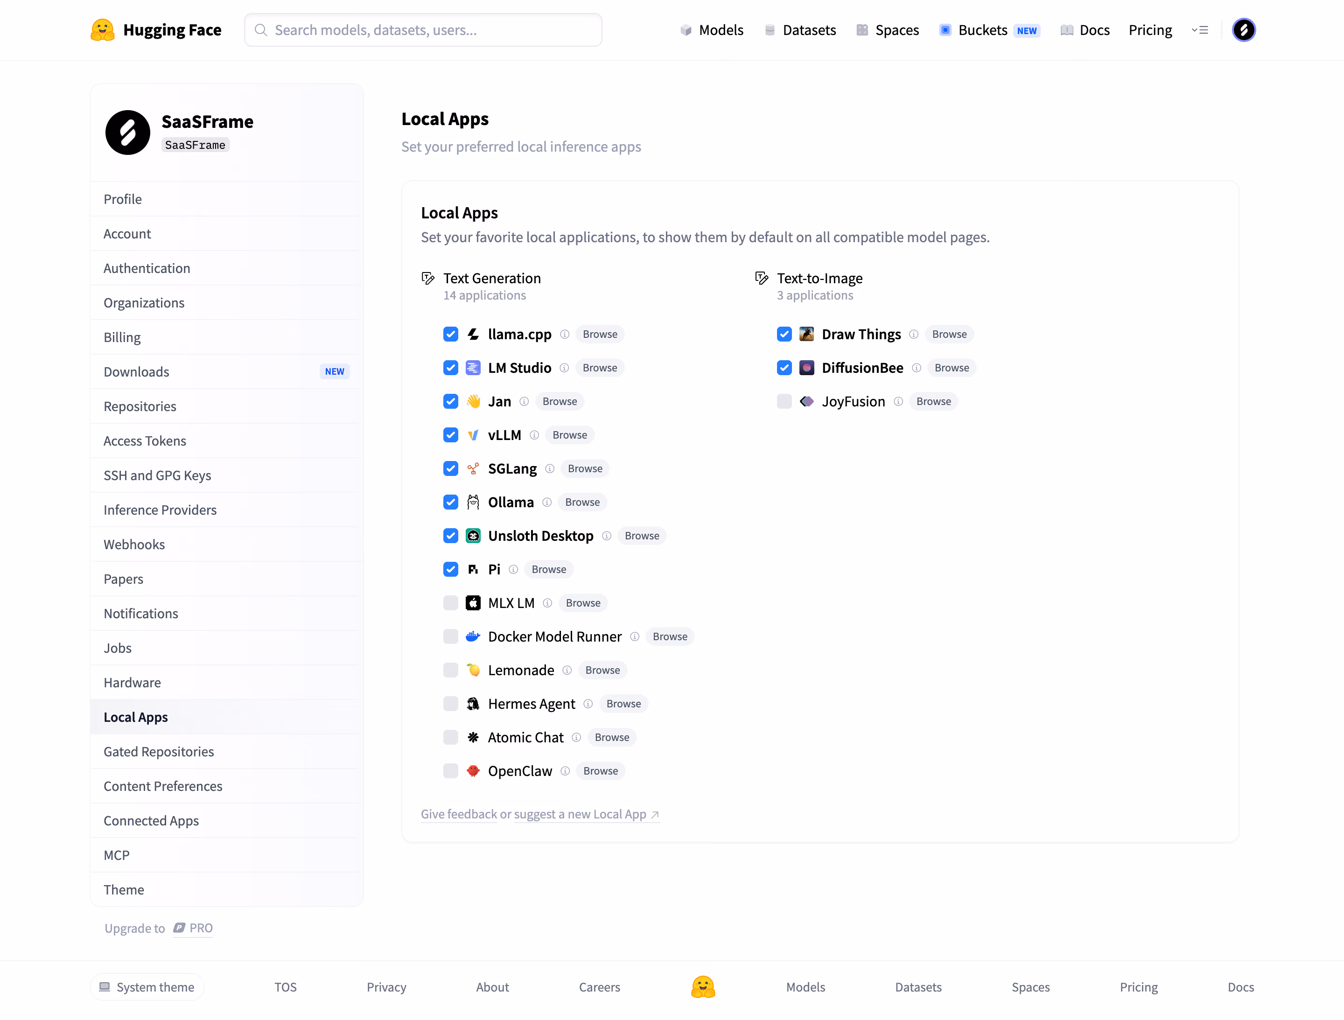Click the vLLM app icon
The height and width of the screenshot is (1020, 1344).
473,435
